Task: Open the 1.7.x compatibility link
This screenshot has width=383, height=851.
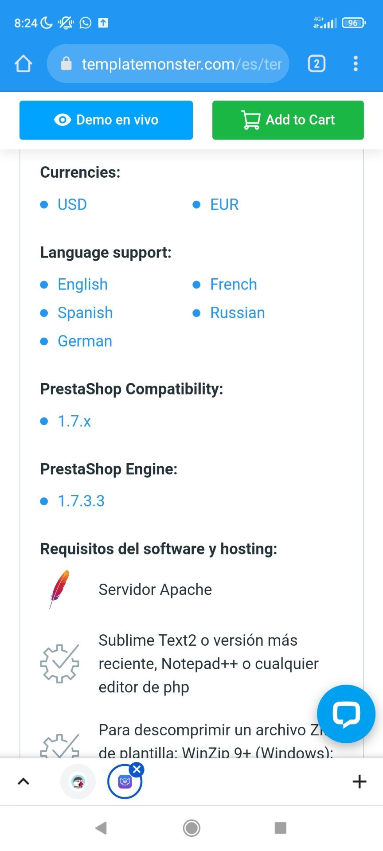Action: pyautogui.click(x=74, y=421)
